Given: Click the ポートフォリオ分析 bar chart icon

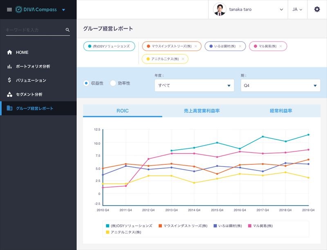Looking at the screenshot, I should [x=9, y=66].
